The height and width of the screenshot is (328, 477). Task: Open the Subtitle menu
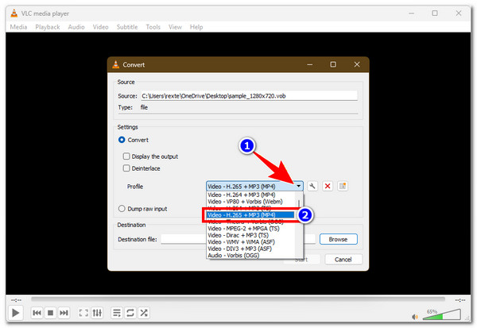click(x=128, y=27)
